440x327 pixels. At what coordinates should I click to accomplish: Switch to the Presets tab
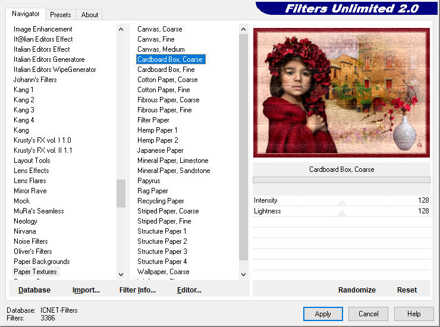tap(60, 15)
